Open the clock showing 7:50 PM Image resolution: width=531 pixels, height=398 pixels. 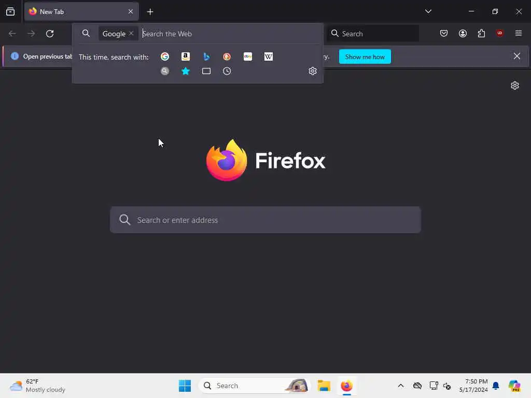(473, 386)
